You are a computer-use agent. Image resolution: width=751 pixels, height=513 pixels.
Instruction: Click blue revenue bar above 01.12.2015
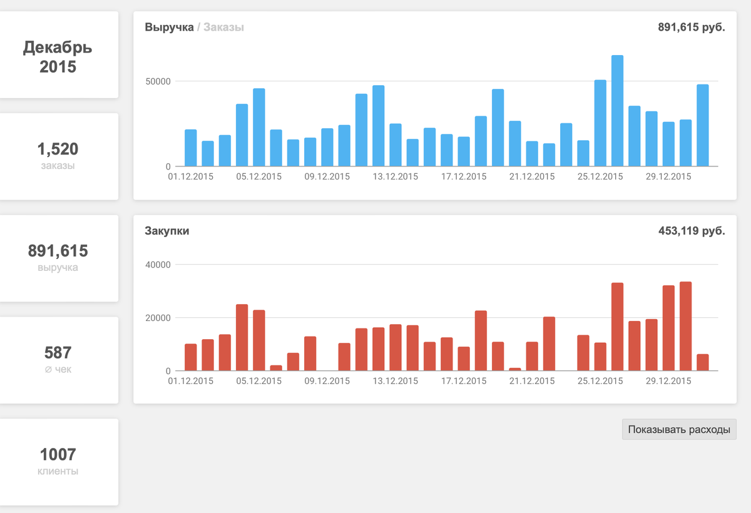[x=191, y=148]
